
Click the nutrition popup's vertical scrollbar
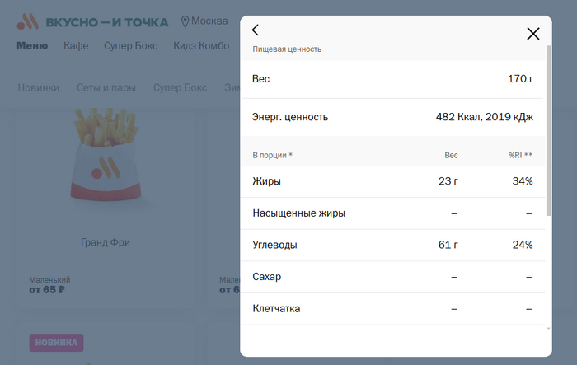pos(549,132)
